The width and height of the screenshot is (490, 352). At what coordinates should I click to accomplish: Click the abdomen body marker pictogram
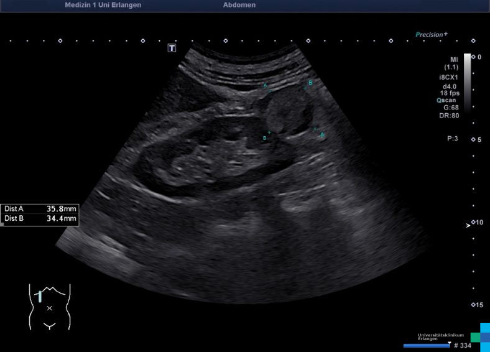tap(50, 307)
